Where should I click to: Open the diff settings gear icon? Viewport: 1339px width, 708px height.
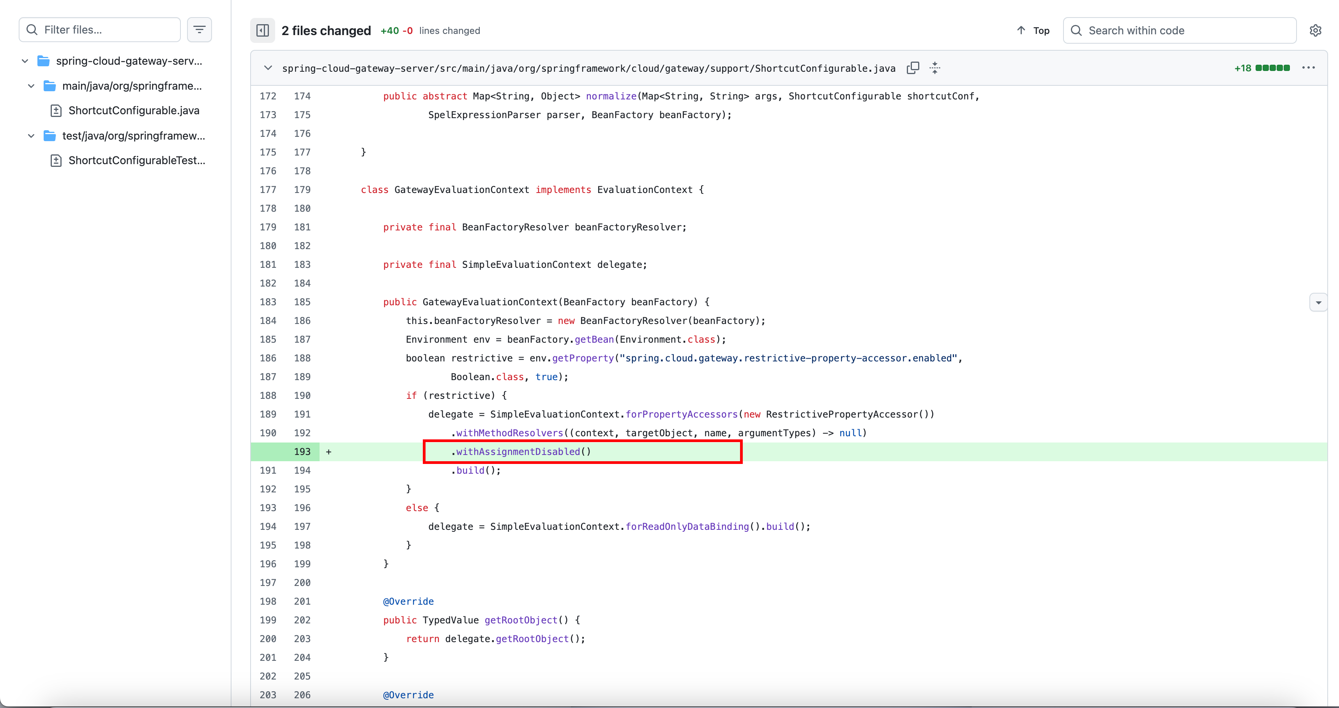pyautogui.click(x=1315, y=30)
